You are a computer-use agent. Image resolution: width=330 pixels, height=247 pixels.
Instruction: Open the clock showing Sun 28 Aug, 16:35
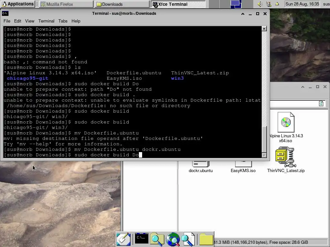click(302, 4)
